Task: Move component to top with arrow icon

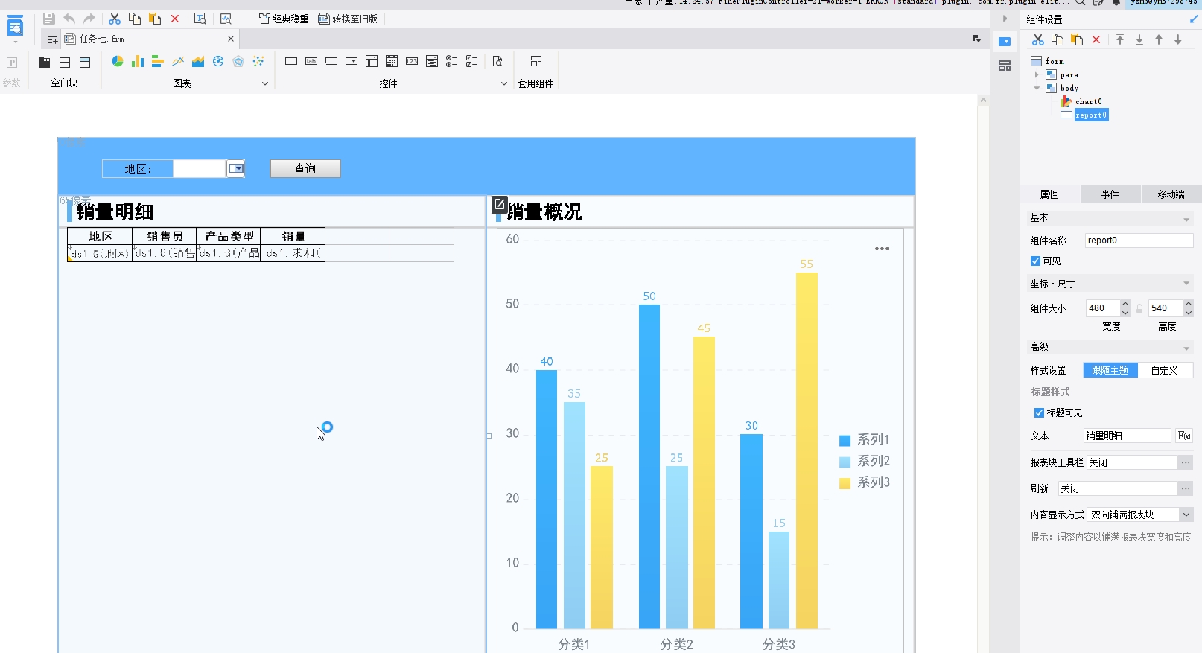Action: 1120,39
